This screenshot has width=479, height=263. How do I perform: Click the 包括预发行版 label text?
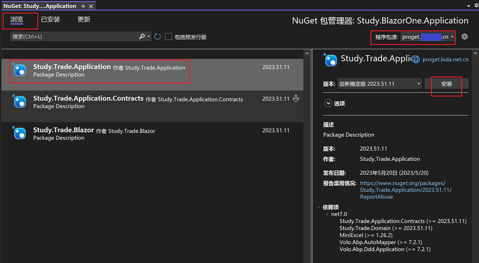pyautogui.click(x=191, y=37)
